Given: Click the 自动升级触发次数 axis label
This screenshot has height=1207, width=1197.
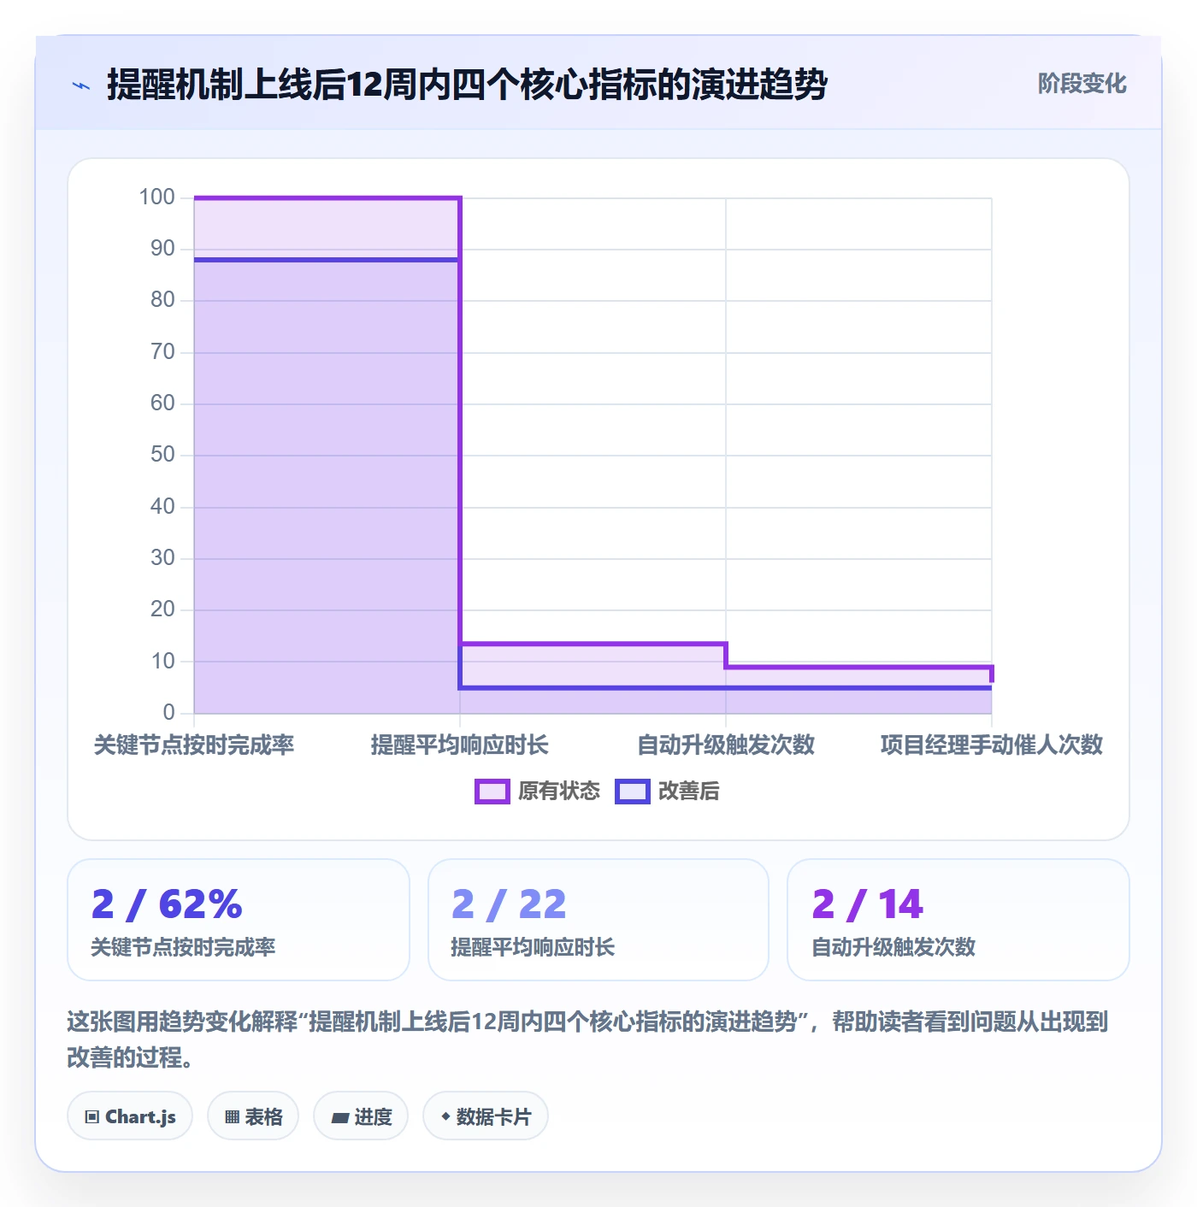Looking at the screenshot, I should tap(726, 745).
